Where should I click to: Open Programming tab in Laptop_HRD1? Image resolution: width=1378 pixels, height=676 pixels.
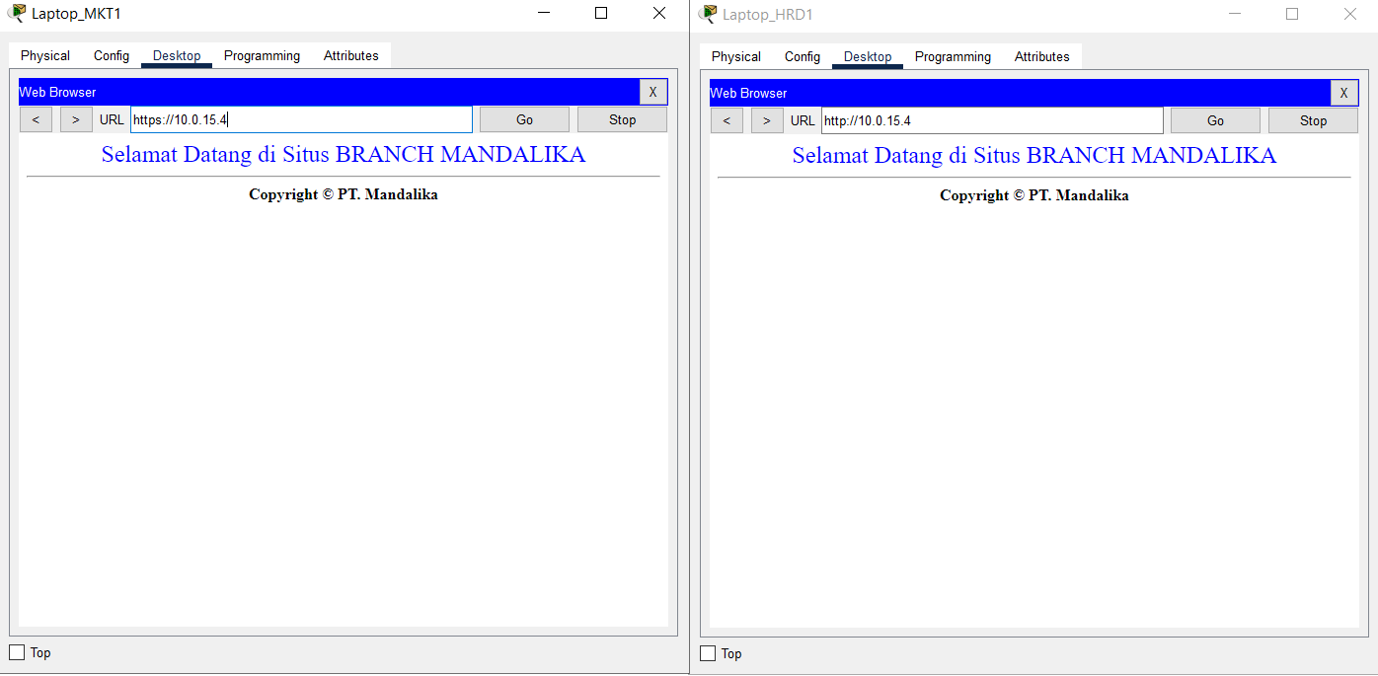(953, 57)
